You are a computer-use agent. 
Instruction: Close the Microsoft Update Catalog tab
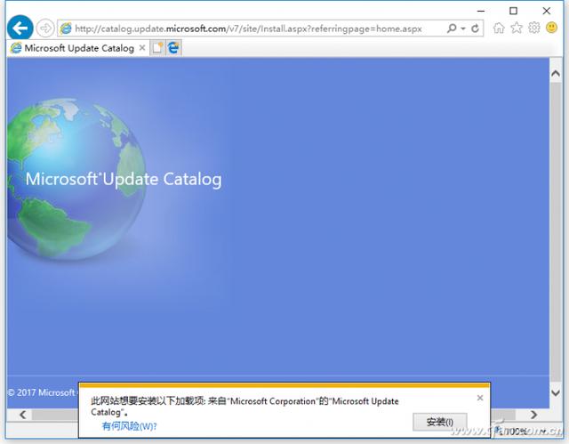[x=142, y=48]
